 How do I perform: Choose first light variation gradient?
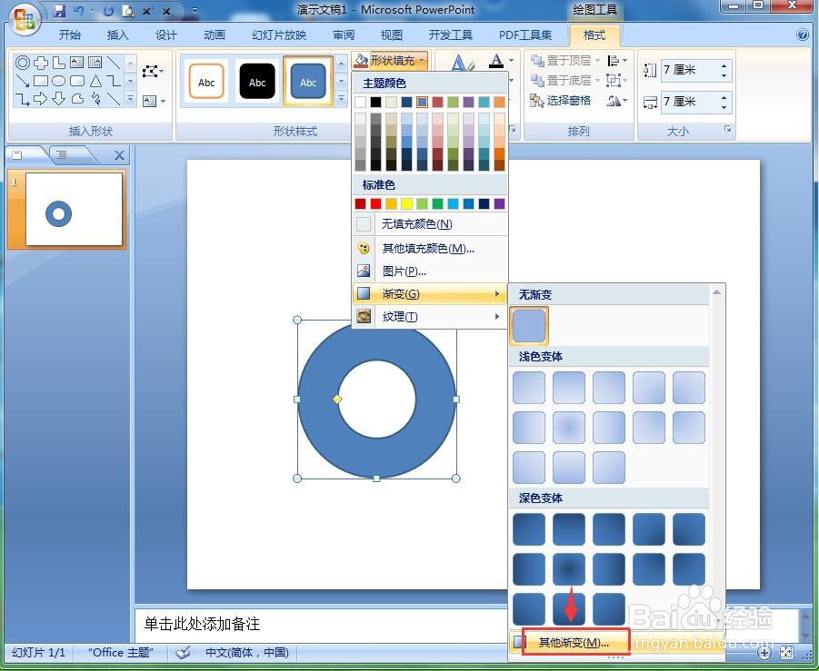coord(529,388)
